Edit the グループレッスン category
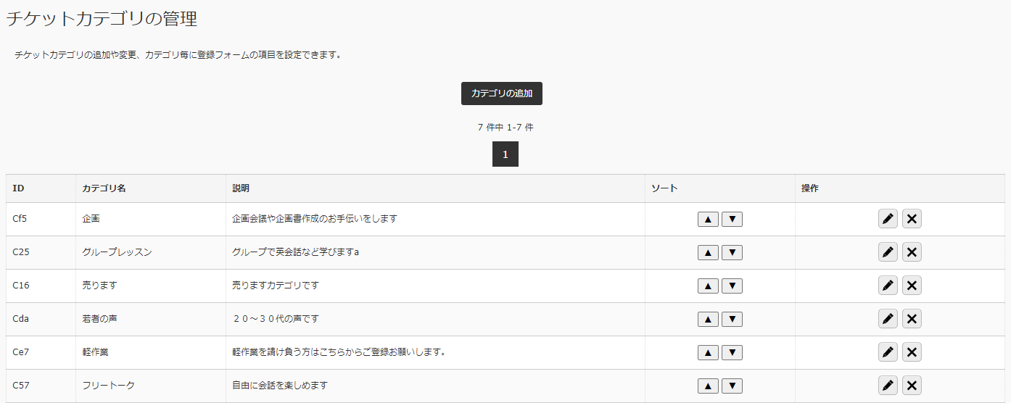The image size is (1011, 403). pos(888,252)
